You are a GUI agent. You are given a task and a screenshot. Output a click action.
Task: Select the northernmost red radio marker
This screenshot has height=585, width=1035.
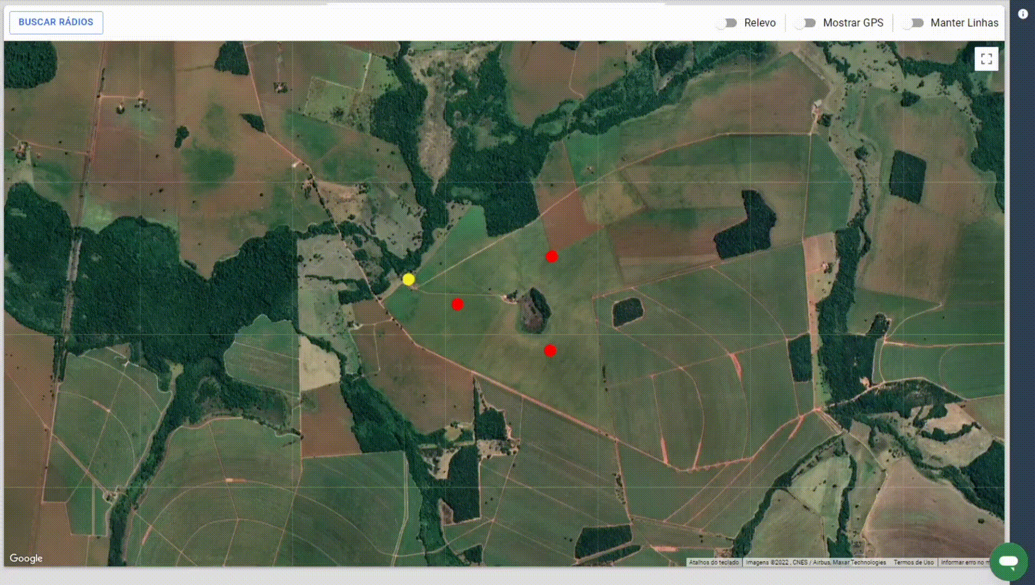552,256
